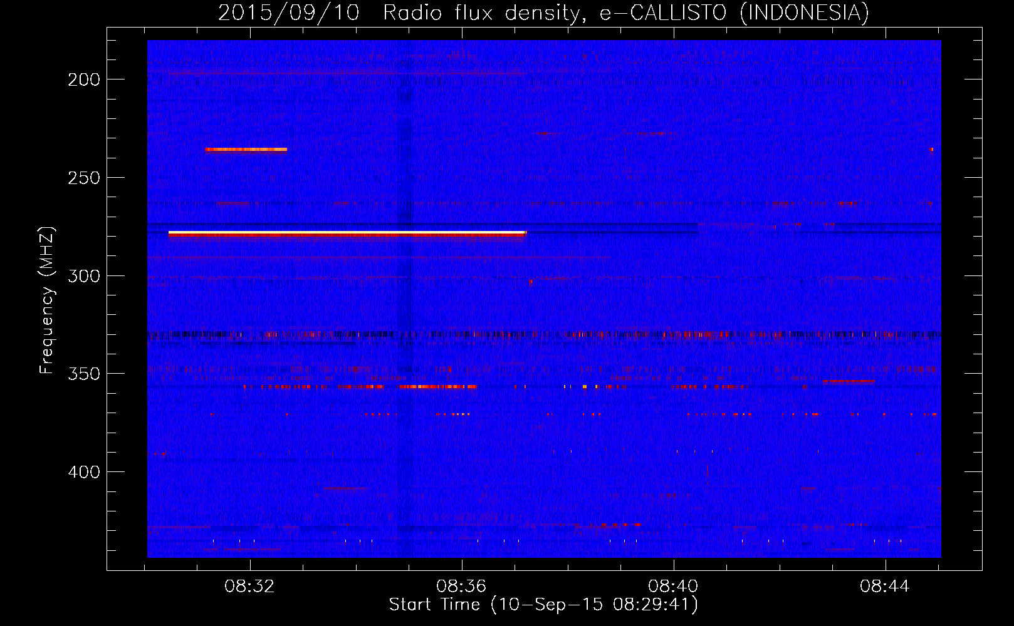Click the "Start Time (10-Sep-15 08:29:41)" x-axis label
The image size is (1014, 626).
(543, 605)
